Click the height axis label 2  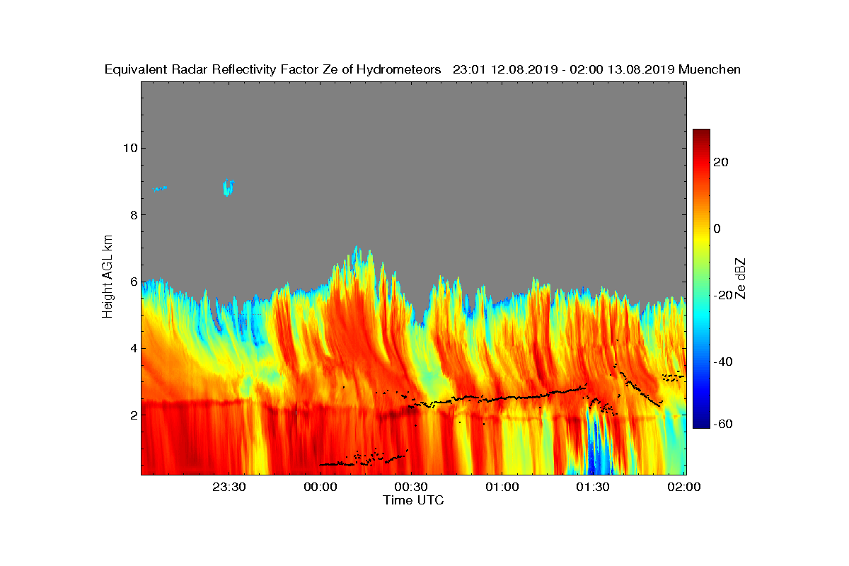coord(133,415)
